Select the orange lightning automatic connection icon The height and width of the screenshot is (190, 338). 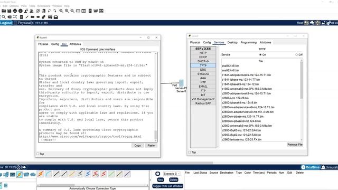point(41,174)
